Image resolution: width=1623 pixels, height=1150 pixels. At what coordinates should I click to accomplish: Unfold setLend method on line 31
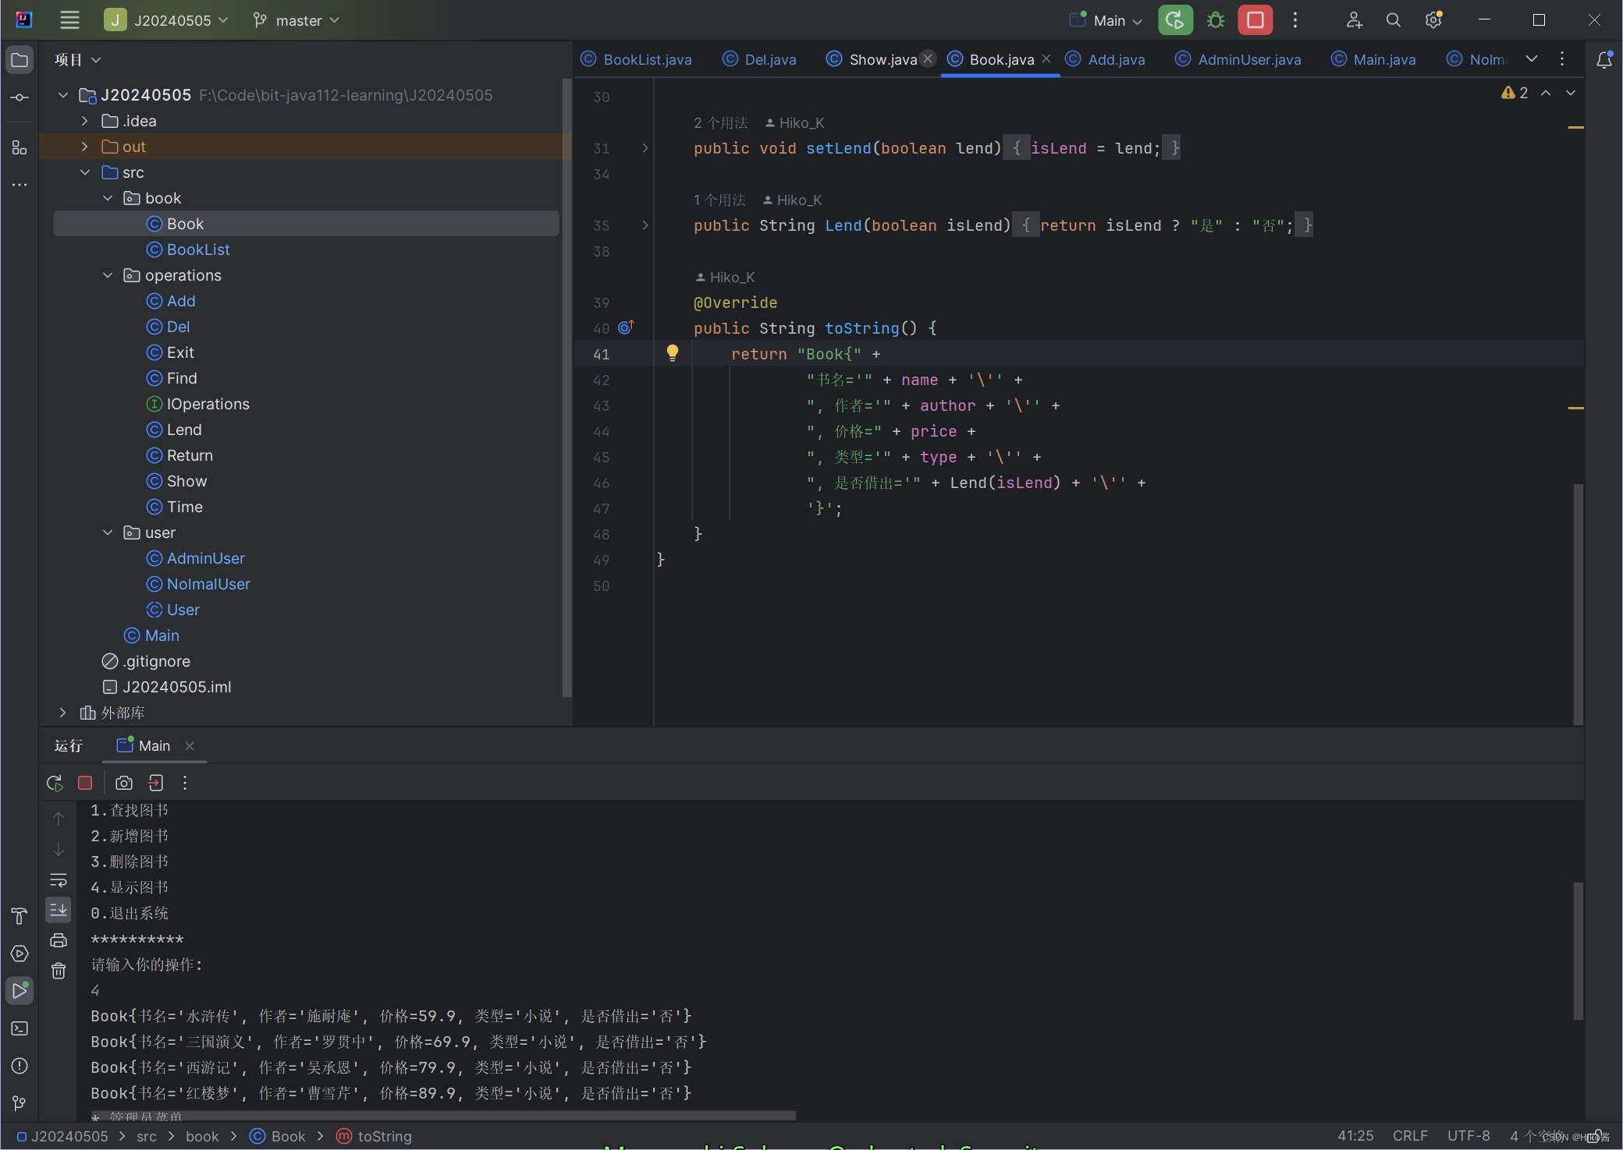click(645, 147)
